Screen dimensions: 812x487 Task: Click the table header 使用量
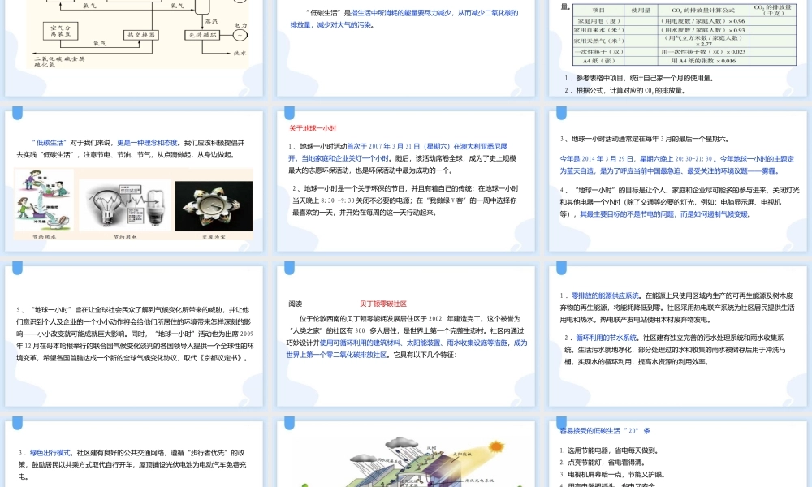click(641, 11)
